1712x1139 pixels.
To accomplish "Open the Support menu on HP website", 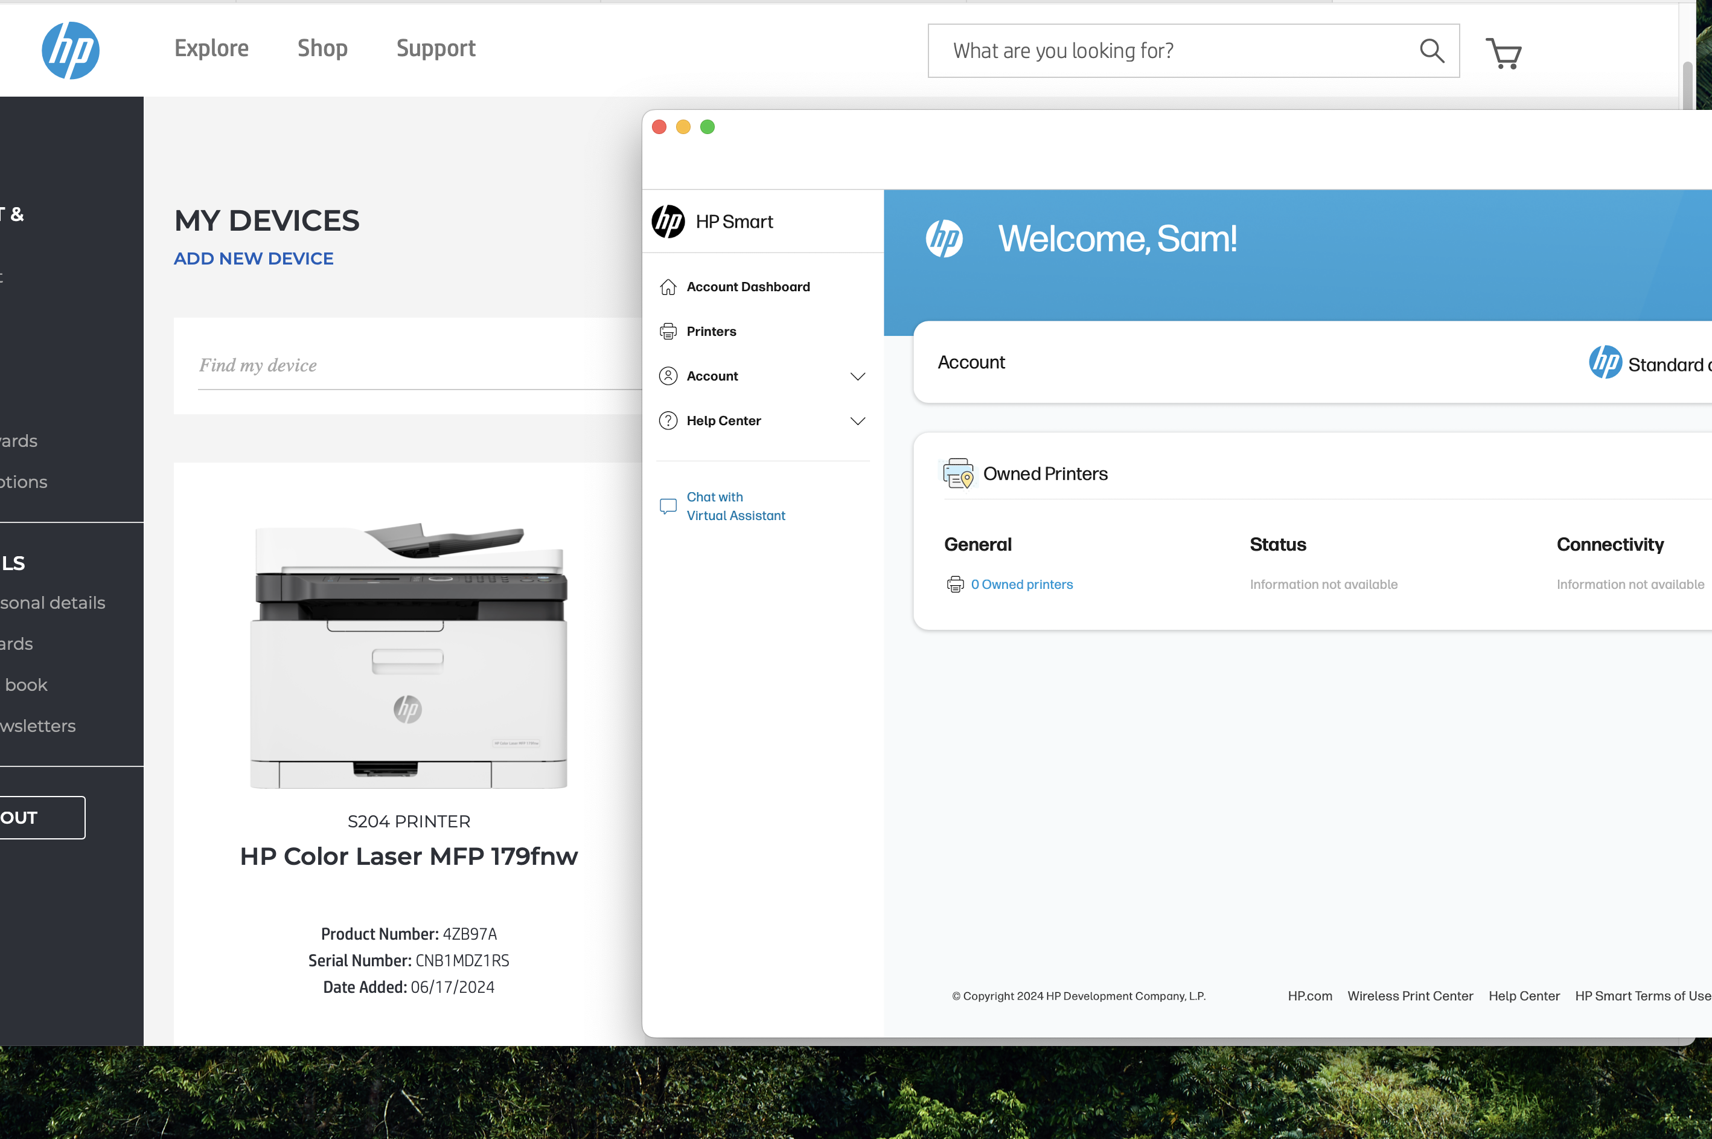I will click(x=436, y=49).
